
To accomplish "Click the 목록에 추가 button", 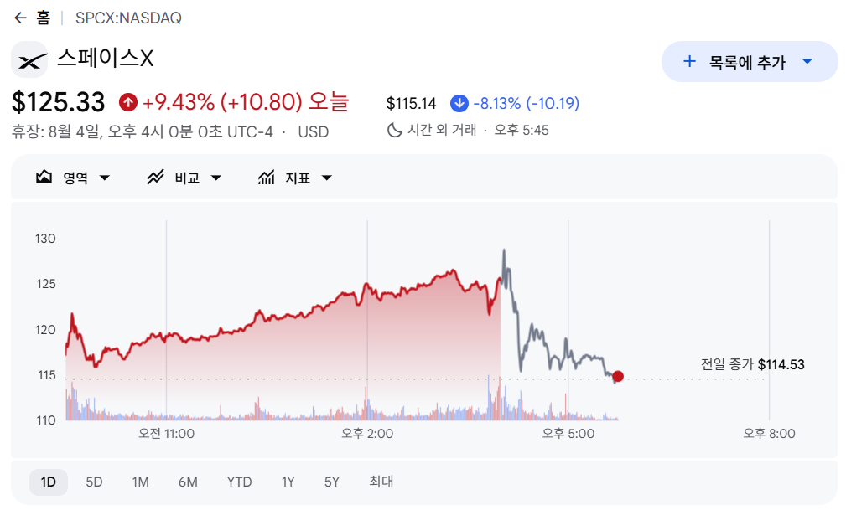I will click(x=750, y=61).
